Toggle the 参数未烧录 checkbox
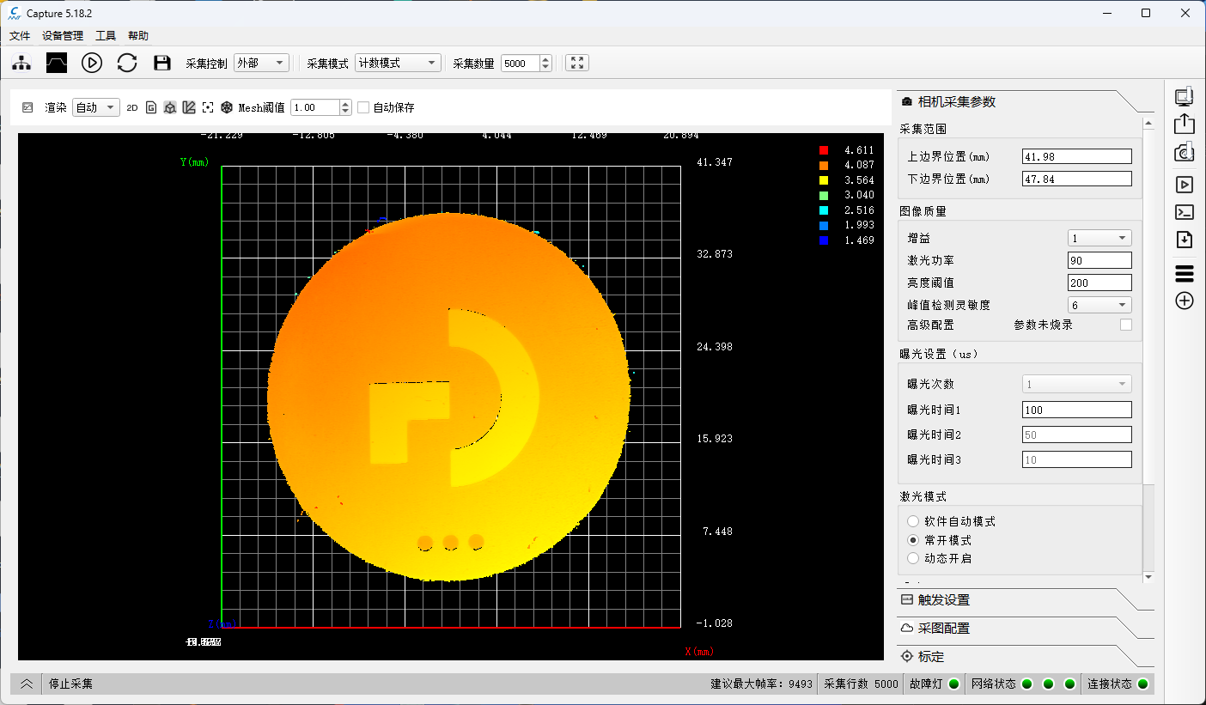1206x705 pixels. (1126, 325)
